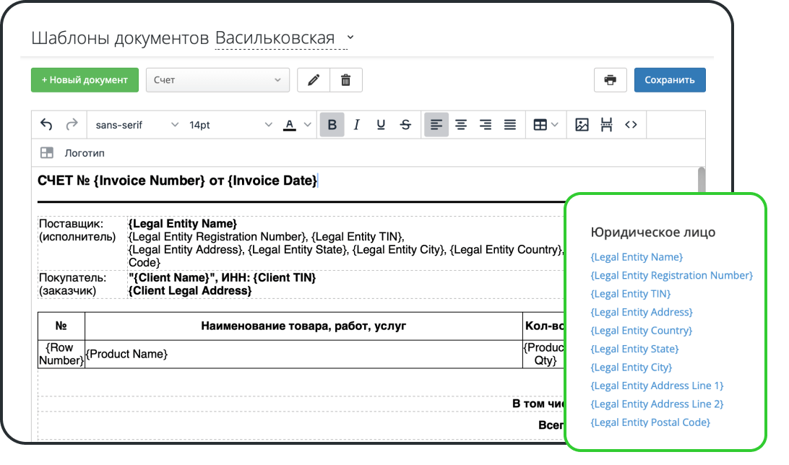The image size is (789, 465).
Task: Click the Сохранить button
Action: pos(670,79)
